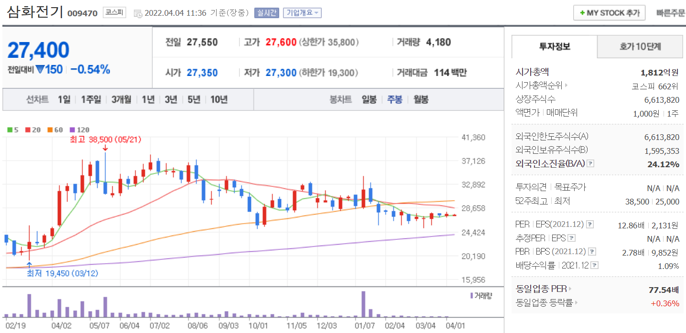This screenshot has height=333, width=686.
Task: Select 1일 line chart period
Action: pyautogui.click(x=64, y=99)
